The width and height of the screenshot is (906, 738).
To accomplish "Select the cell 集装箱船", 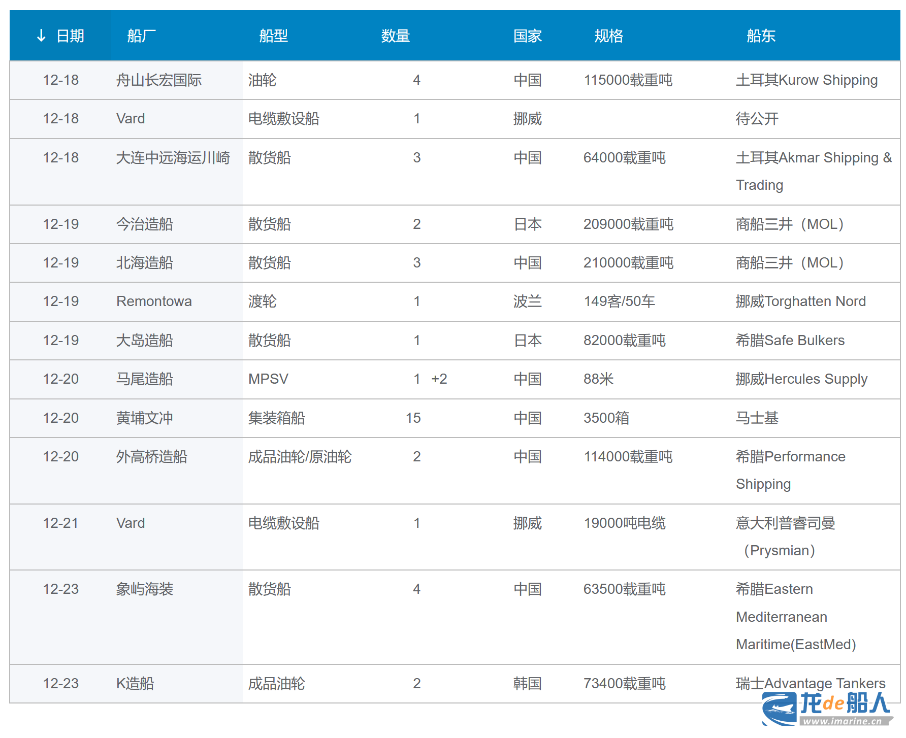I will click(x=277, y=418).
